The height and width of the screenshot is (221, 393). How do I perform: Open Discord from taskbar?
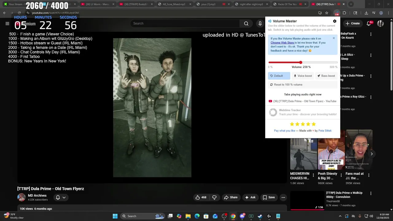click(x=242, y=216)
